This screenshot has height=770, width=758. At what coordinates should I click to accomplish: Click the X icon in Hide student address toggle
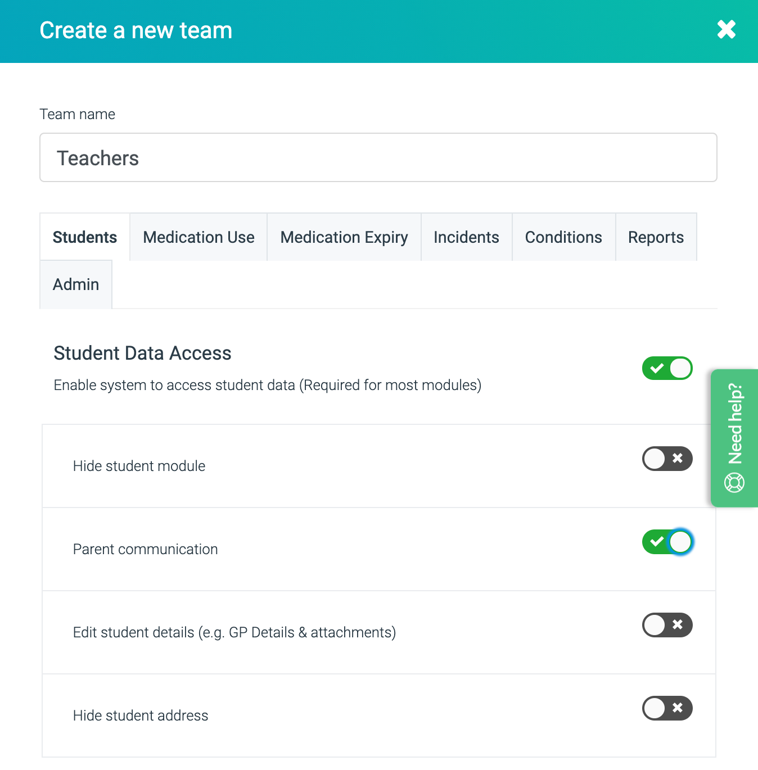(677, 708)
